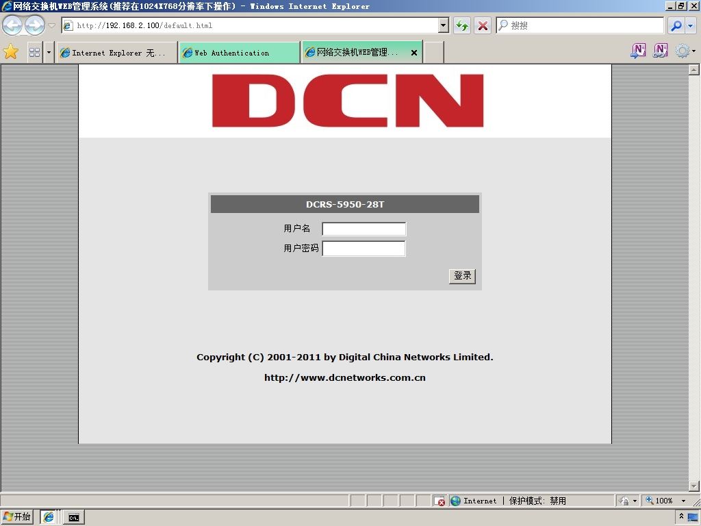
Task: Click the DCN logo banner
Action: [348, 101]
